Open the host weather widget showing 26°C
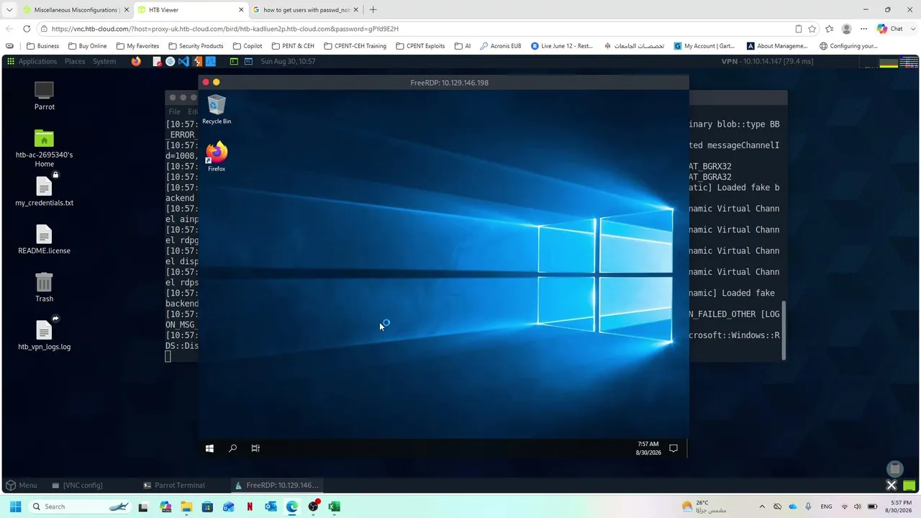Screen dimensions: 921x518 (x=704, y=506)
